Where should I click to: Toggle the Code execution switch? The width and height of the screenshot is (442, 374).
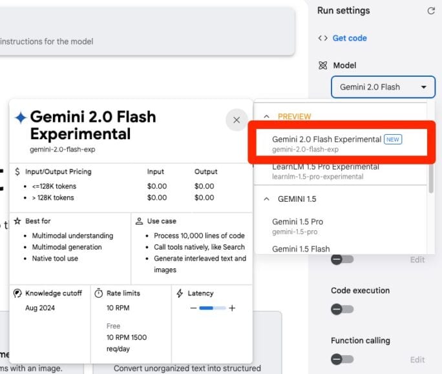[x=342, y=309]
